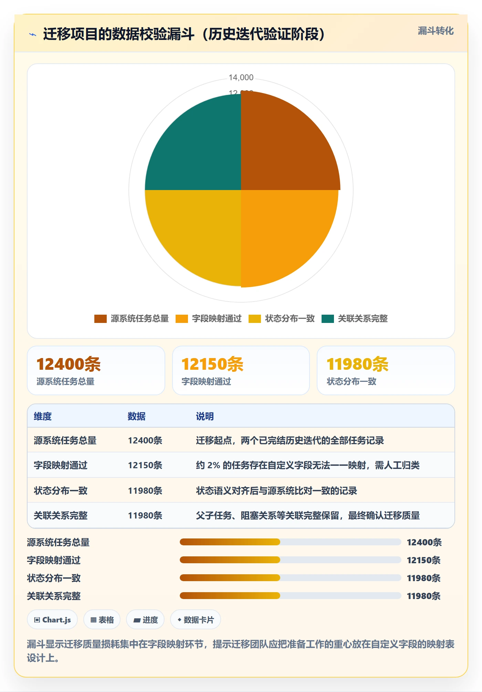Select 源系统任务总量 table row label
Image resolution: width=482 pixels, height=692 pixels.
[65, 440]
